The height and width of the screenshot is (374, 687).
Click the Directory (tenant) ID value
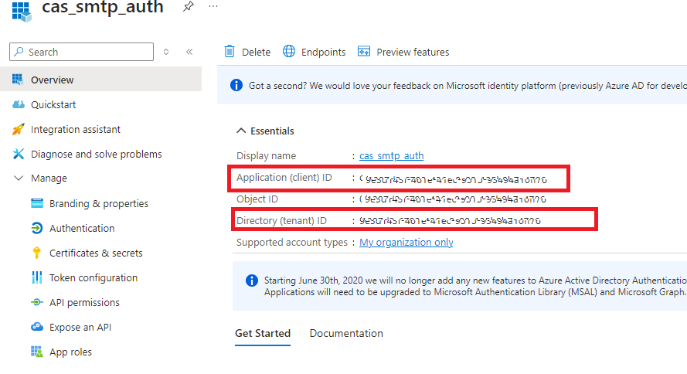450,221
